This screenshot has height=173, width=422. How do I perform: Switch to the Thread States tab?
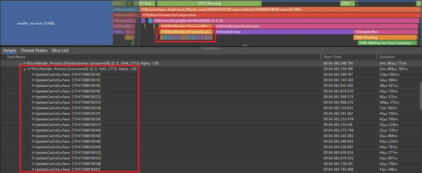pyautogui.click(x=34, y=51)
